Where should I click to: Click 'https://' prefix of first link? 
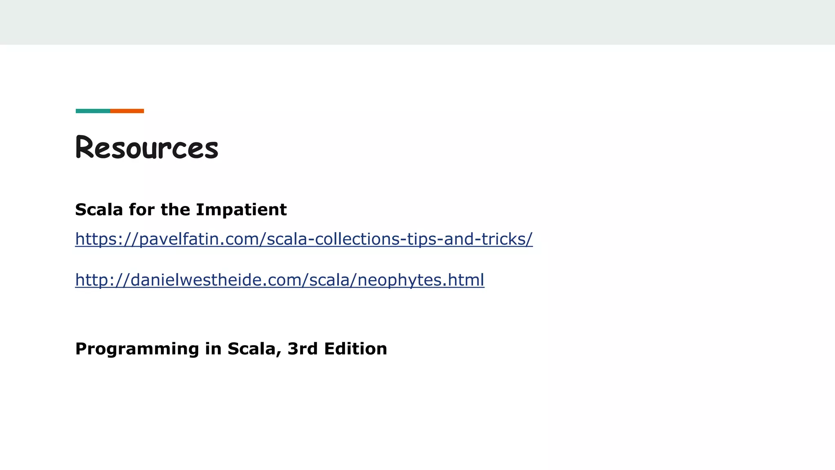point(107,239)
